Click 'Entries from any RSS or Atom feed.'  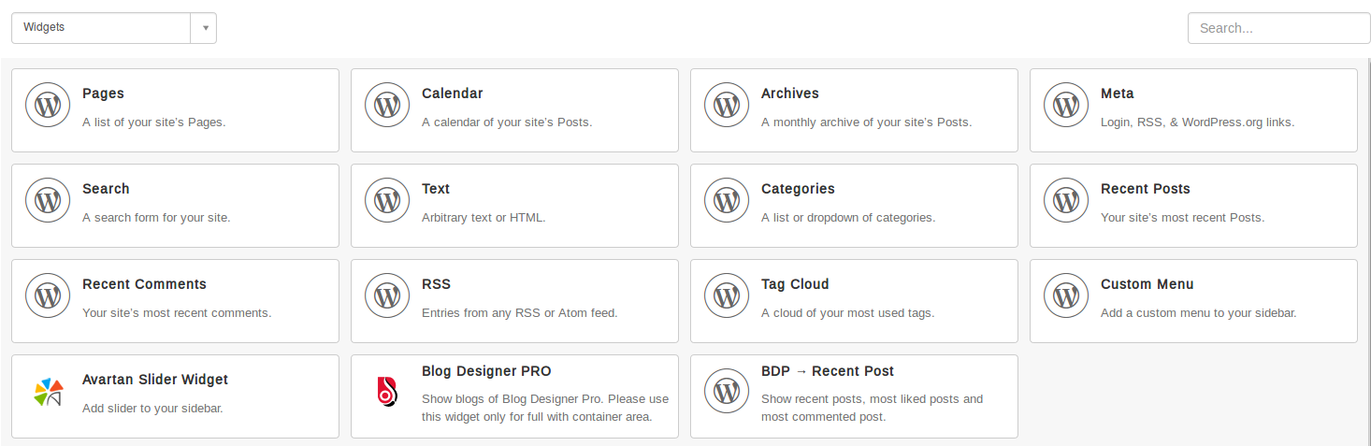(x=520, y=312)
